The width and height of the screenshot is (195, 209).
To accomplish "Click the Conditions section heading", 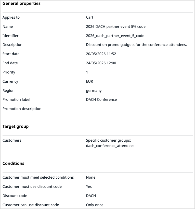I will click(x=13, y=163).
